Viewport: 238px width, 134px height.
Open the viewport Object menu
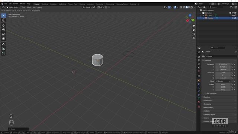(x=39, y=7)
